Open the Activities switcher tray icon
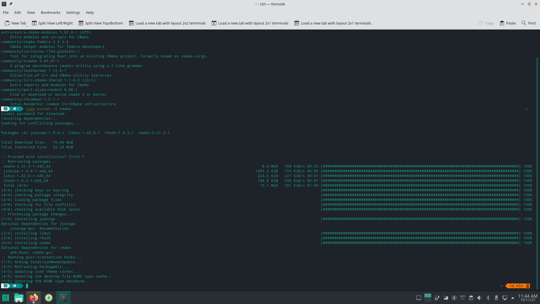The image size is (540, 304). point(437,298)
